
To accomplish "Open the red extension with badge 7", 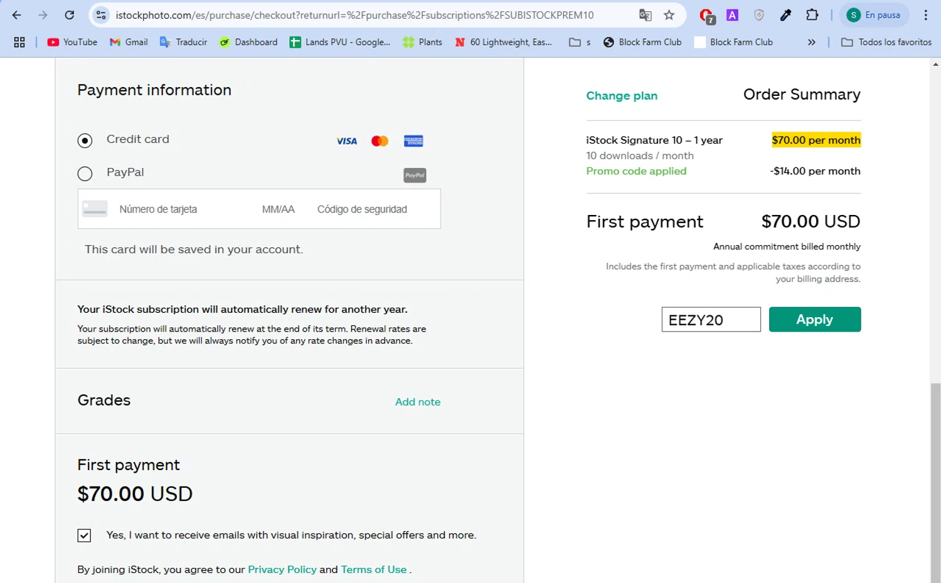I will [707, 16].
